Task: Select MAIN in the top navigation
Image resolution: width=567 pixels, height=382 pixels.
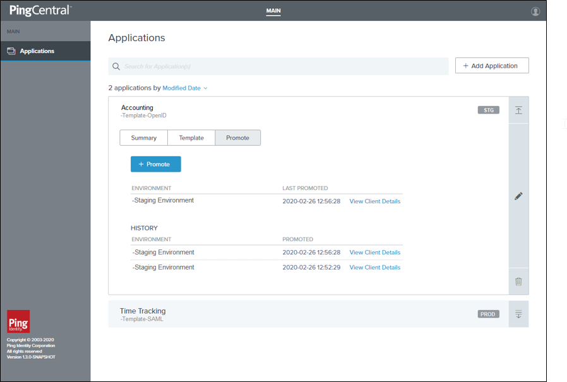Action: point(273,11)
